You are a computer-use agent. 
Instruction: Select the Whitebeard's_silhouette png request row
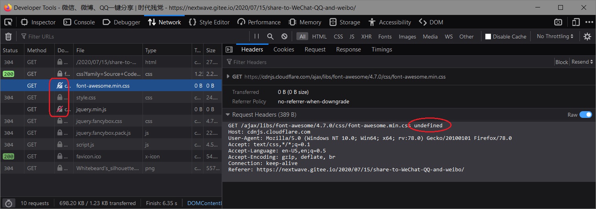[x=111, y=168]
